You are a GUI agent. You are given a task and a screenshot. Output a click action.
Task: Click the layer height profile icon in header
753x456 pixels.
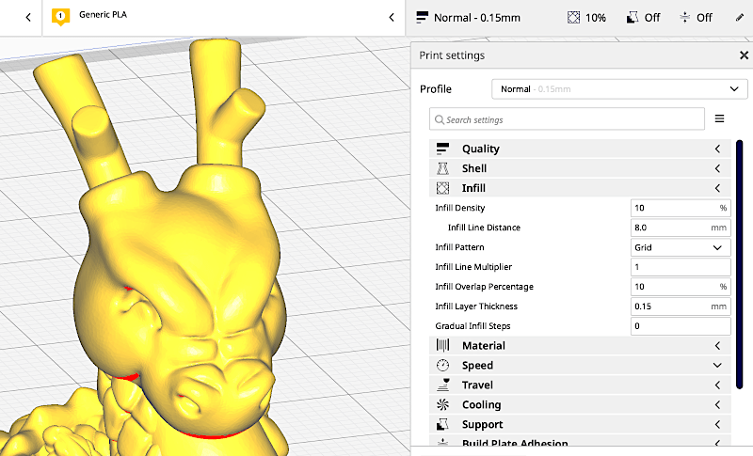tap(422, 18)
